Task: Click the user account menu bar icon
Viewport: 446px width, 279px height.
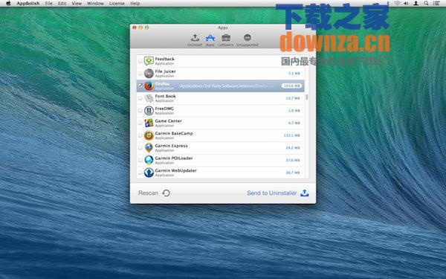Action: (x=416, y=4)
